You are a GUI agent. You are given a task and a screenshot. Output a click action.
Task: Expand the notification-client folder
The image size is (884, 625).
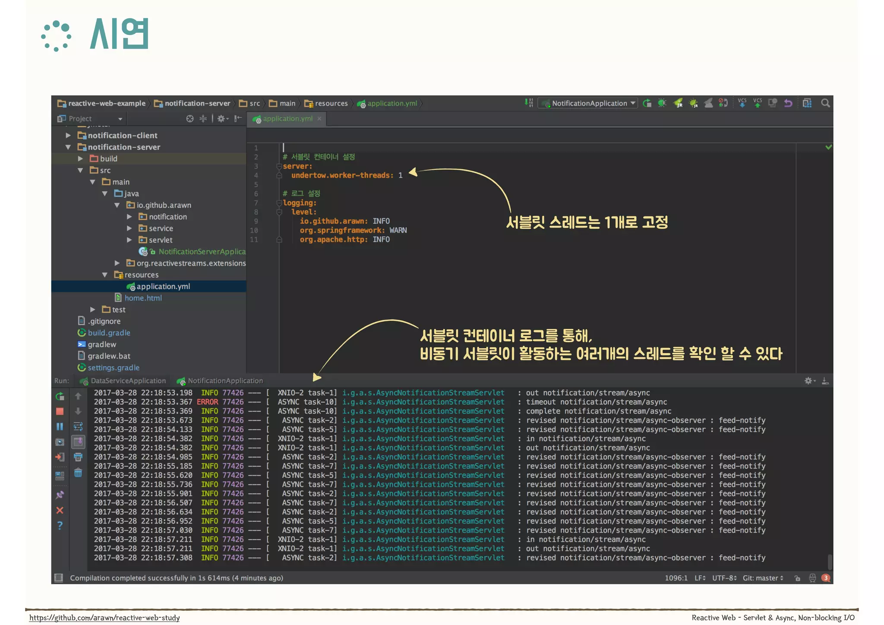pos(68,135)
